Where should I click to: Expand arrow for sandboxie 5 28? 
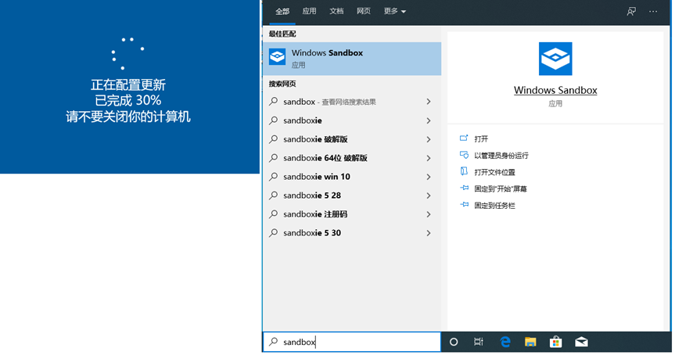[x=429, y=196]
